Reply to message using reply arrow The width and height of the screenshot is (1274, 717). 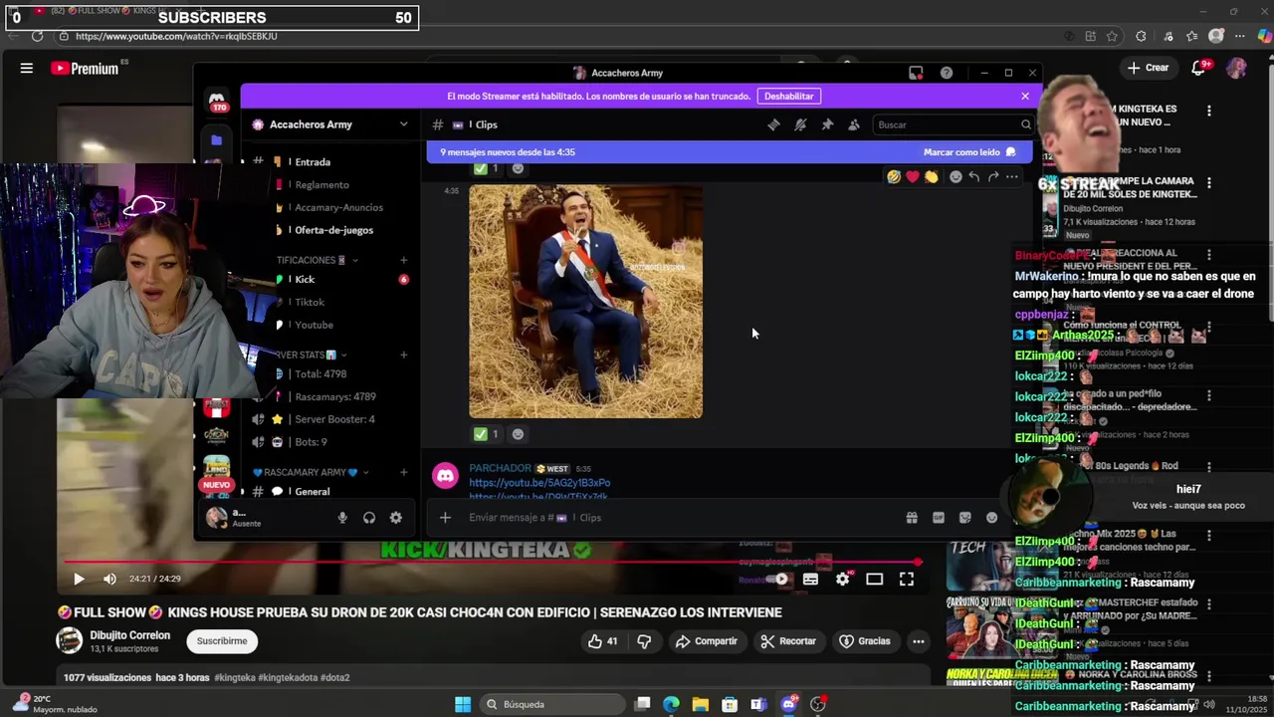(974, 176)
